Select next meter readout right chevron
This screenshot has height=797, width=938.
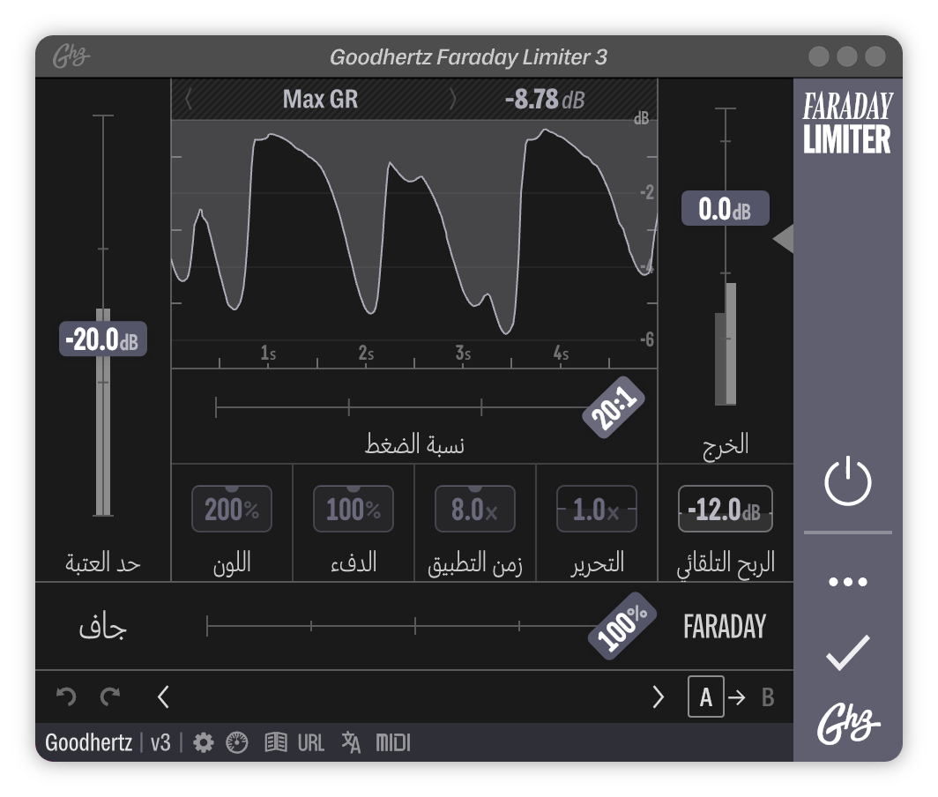[x=453, y=99]
